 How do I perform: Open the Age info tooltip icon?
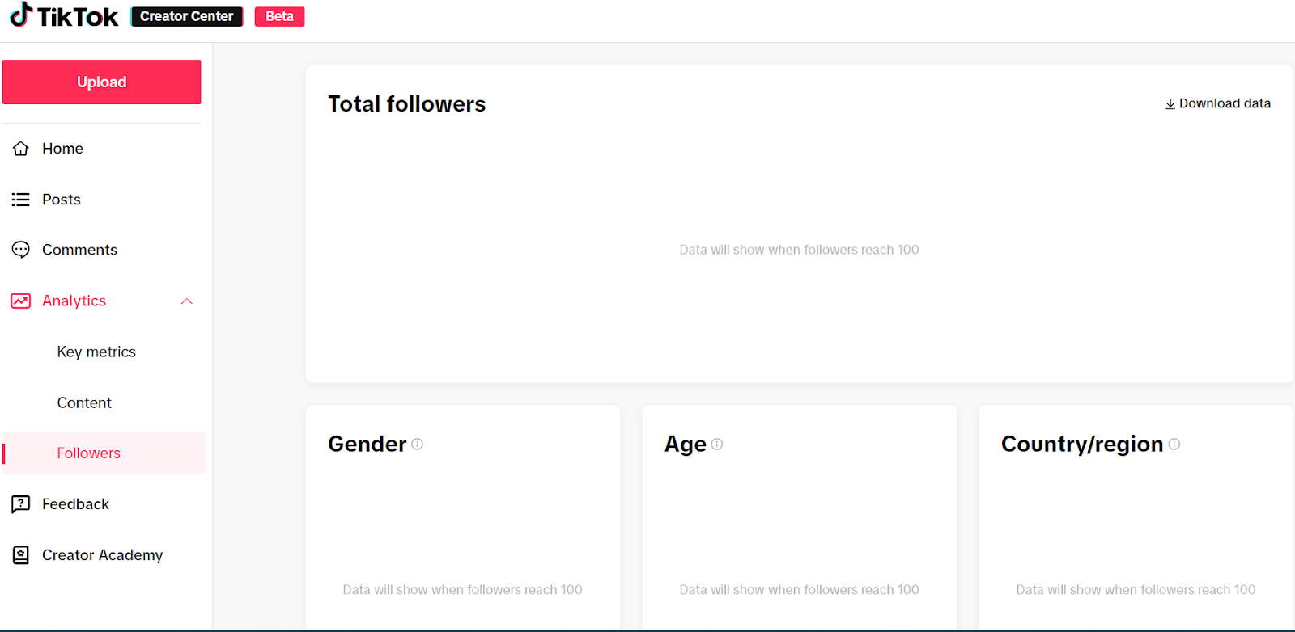coord(717,444)
